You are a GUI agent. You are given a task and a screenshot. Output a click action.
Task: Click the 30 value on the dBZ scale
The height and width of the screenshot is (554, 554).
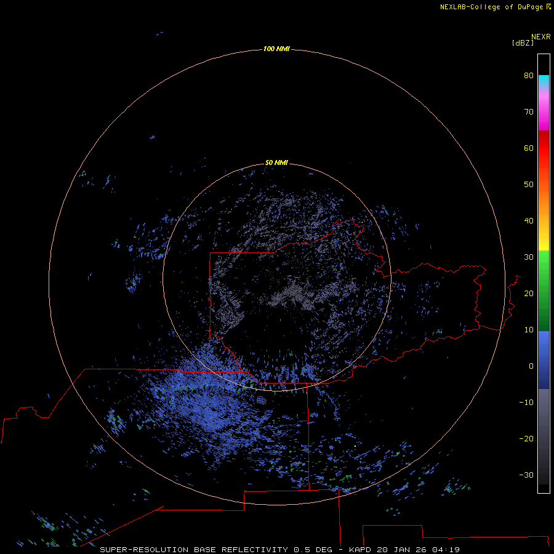click(529, 257)
